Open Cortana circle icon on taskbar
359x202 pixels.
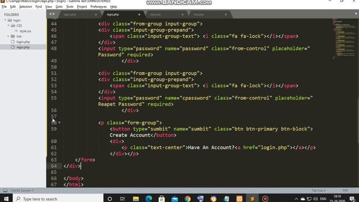(110, 199)
